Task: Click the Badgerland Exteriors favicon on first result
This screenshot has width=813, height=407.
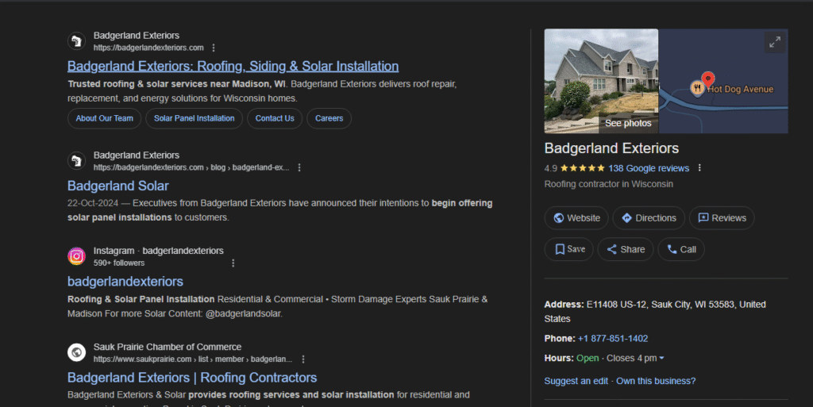Action: coord(77,41)
